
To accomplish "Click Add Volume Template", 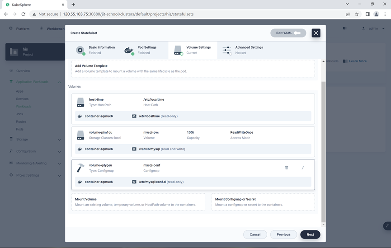I will tap(193, 69).
